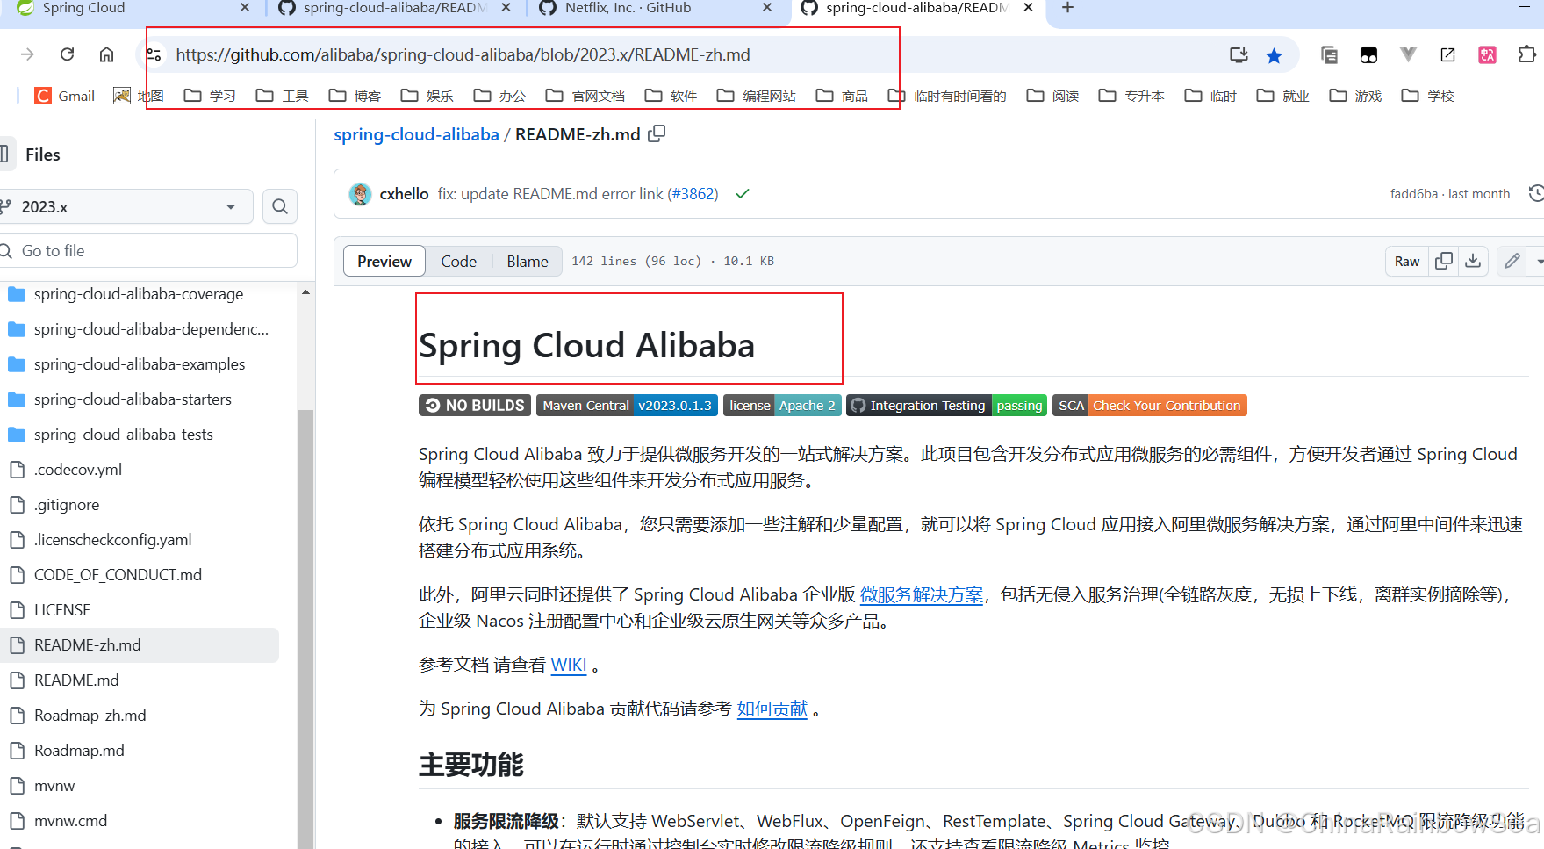Click cxhello avatar image

(x=360, y=194)
